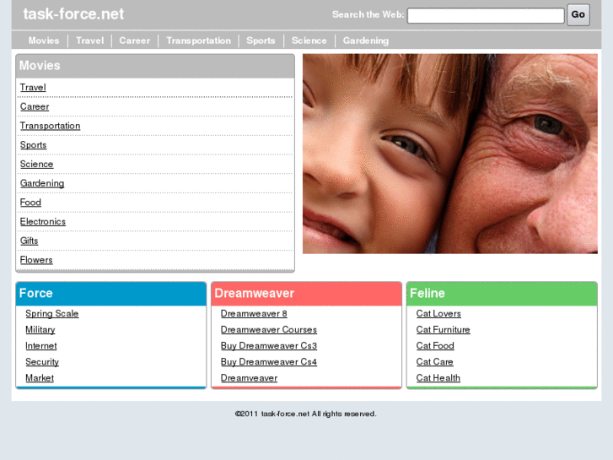Select Gardening in the top navigation bar

[x=366, y=41]
